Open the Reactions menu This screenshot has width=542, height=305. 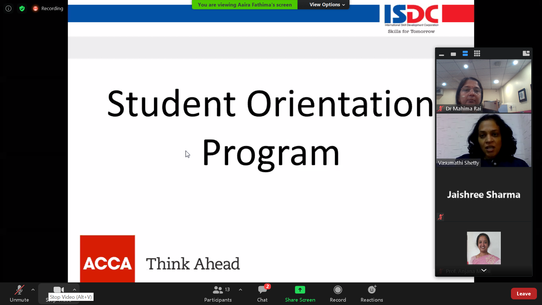(x=372, y=293)
